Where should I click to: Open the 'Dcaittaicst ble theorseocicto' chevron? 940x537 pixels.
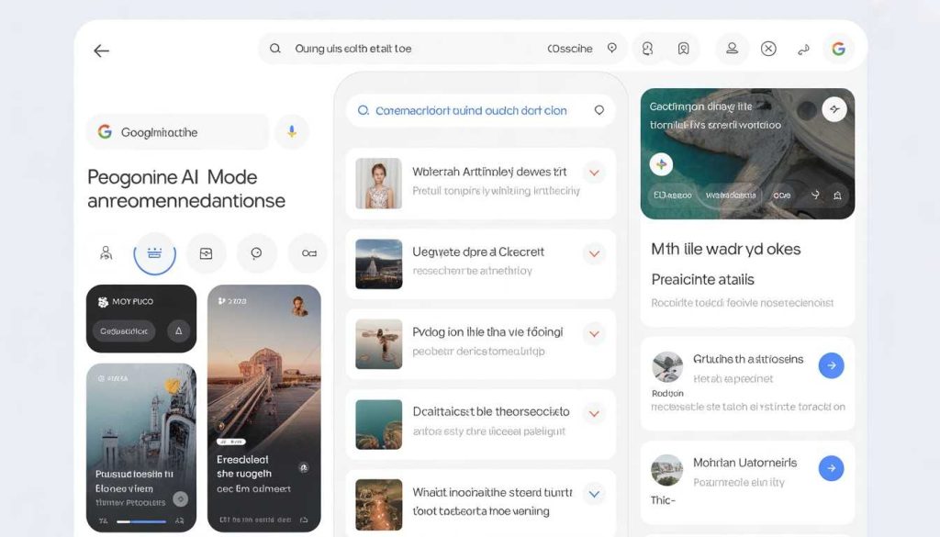(594, 412)
